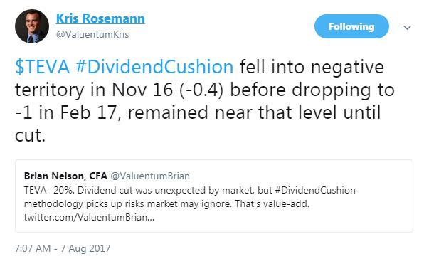The height and width of the screenshot is (259, 424).
Task: Open the @ValuentumKris handle
Action: [x=92, y=35]
